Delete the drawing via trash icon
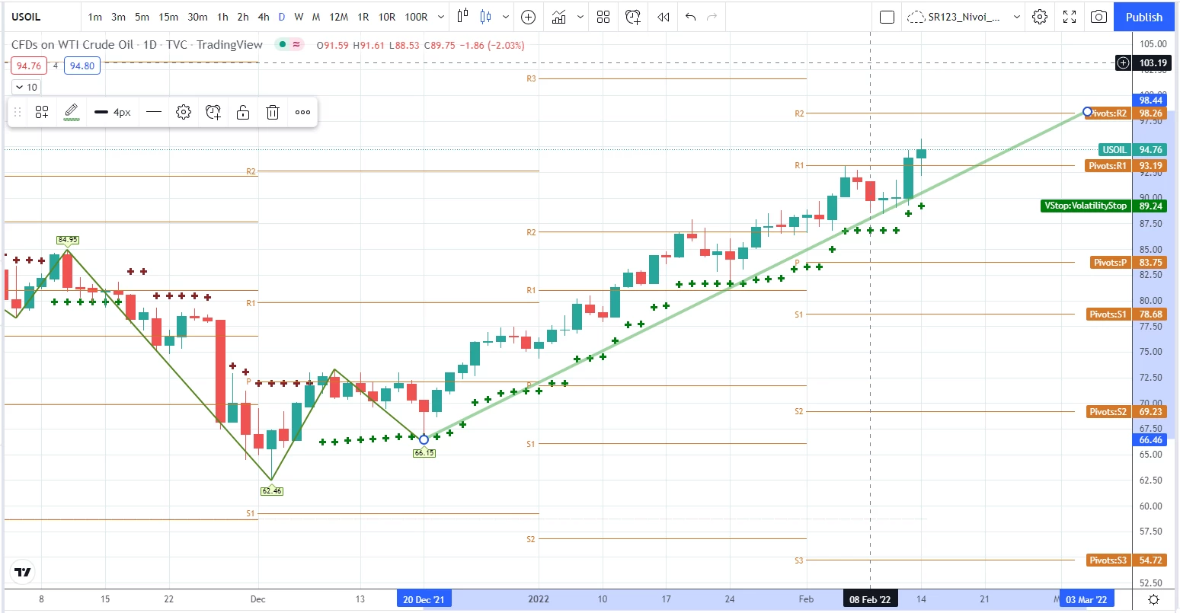This screenshot has height=613, width=1180. coord(272,112)
